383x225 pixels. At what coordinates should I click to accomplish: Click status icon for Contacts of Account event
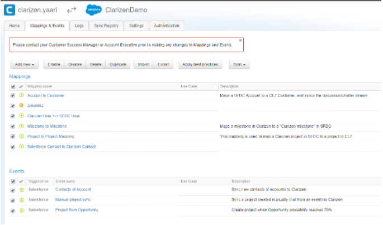pos(22,190)
